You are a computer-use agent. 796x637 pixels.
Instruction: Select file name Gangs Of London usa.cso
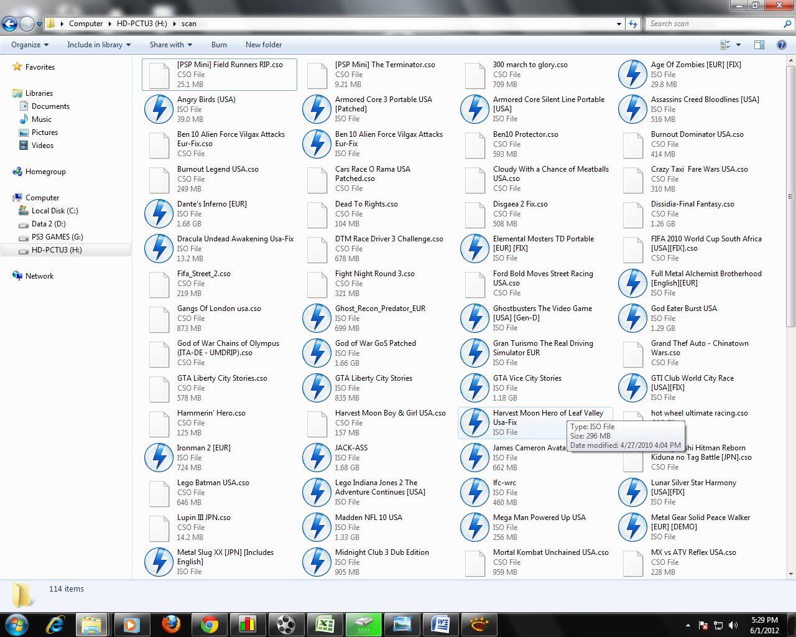pos(219,309)
